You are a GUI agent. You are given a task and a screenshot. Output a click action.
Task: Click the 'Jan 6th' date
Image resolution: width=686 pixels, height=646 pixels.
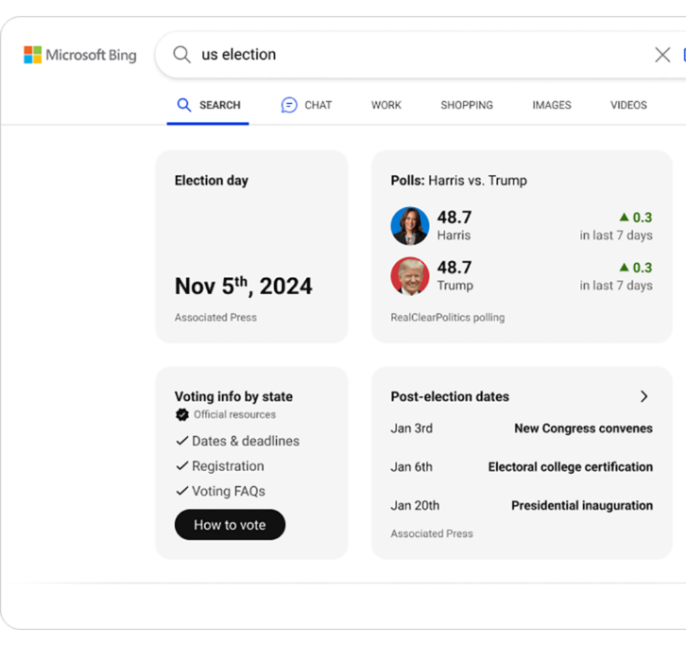point(411,467)
